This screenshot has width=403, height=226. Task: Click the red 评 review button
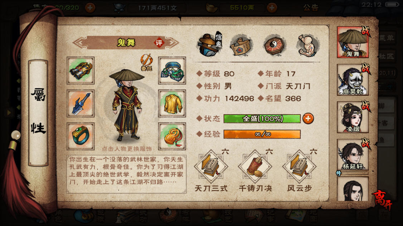click(159, 43)
